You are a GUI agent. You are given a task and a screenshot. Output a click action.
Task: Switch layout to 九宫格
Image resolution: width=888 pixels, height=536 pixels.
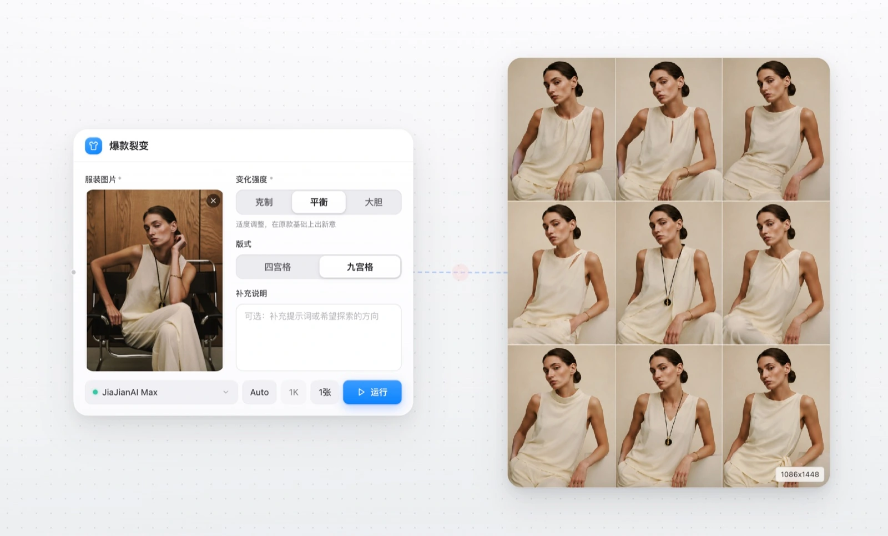click(360, 267)
